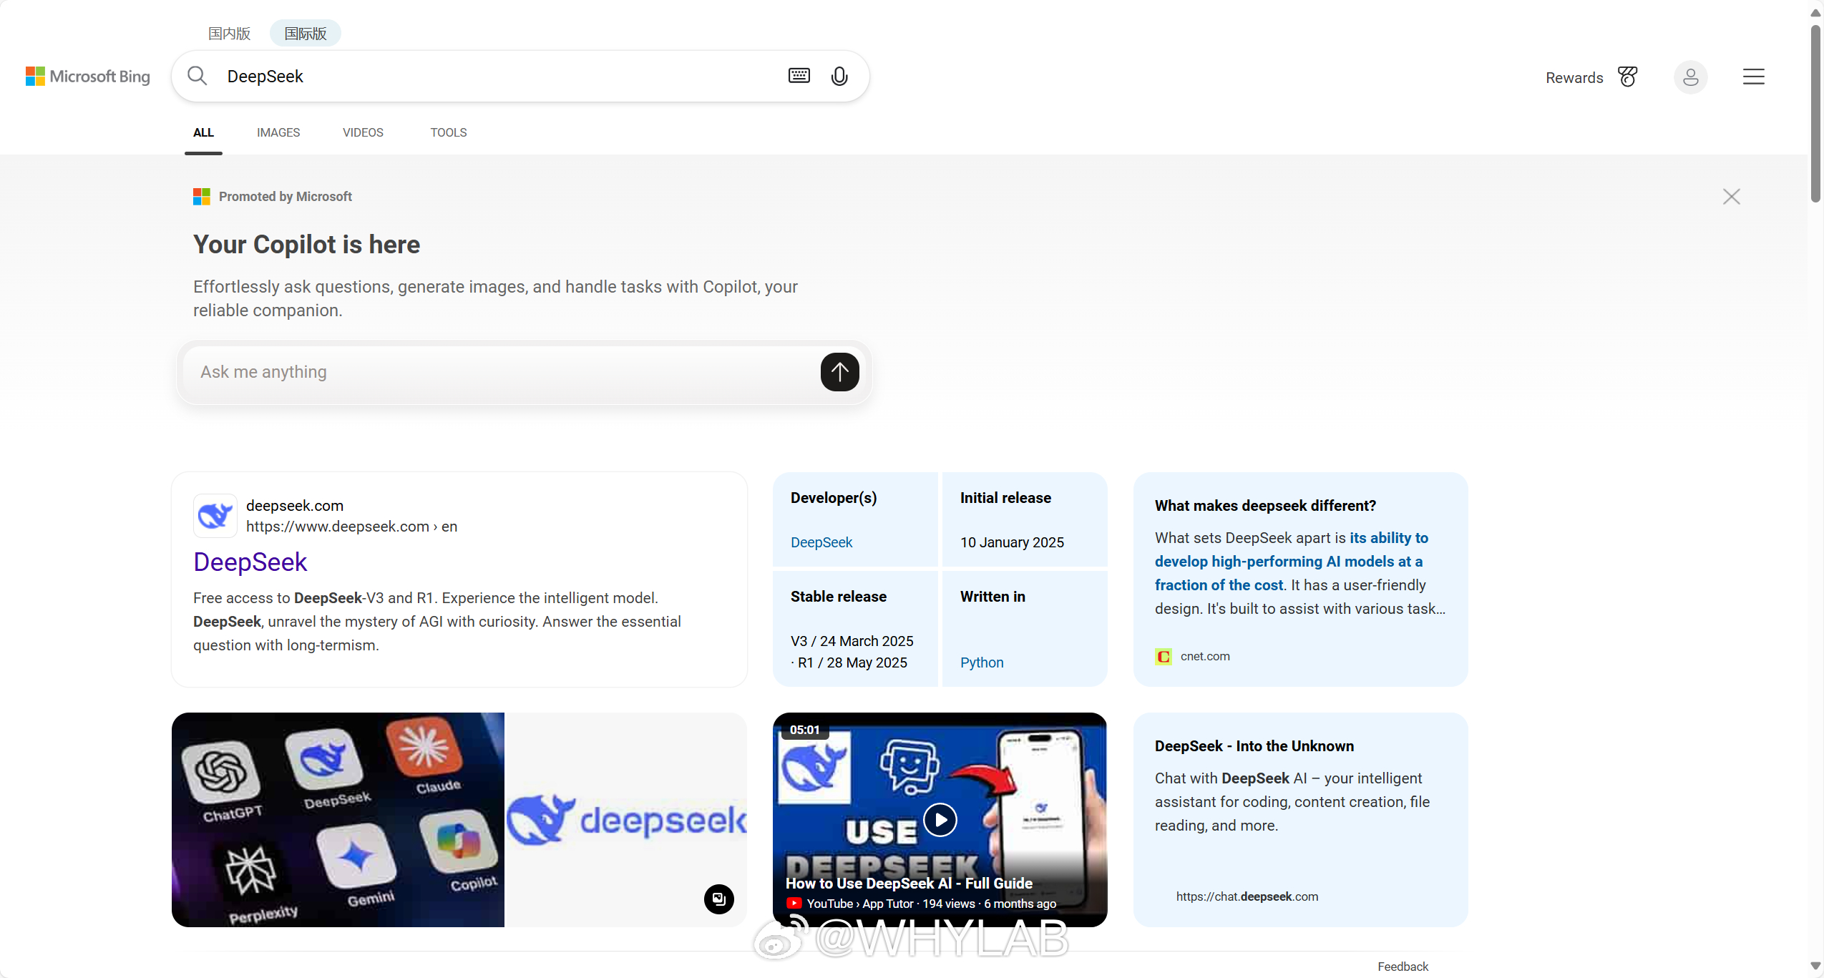This screenshot has height=978, width=1824.
Task: Click the 'Developer(s)' label
Action: [x=834, y=498]
